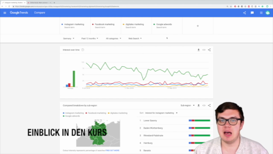Click the Germany map
Screen dimensions: 273x154
click(x=98, y=133)
